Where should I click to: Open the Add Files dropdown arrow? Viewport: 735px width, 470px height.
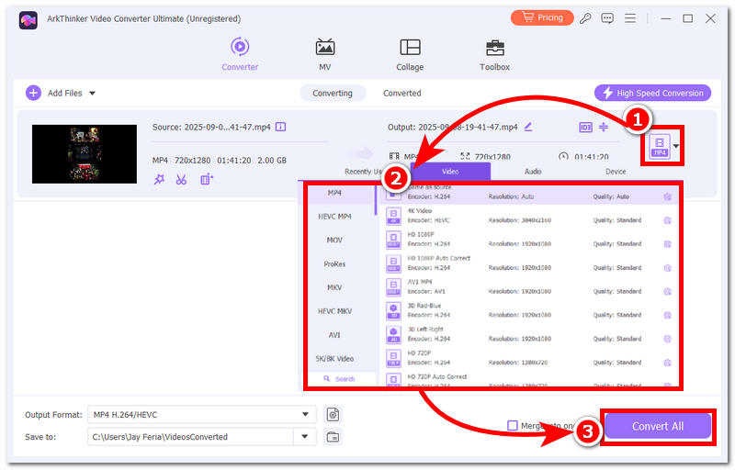point(92,93)
